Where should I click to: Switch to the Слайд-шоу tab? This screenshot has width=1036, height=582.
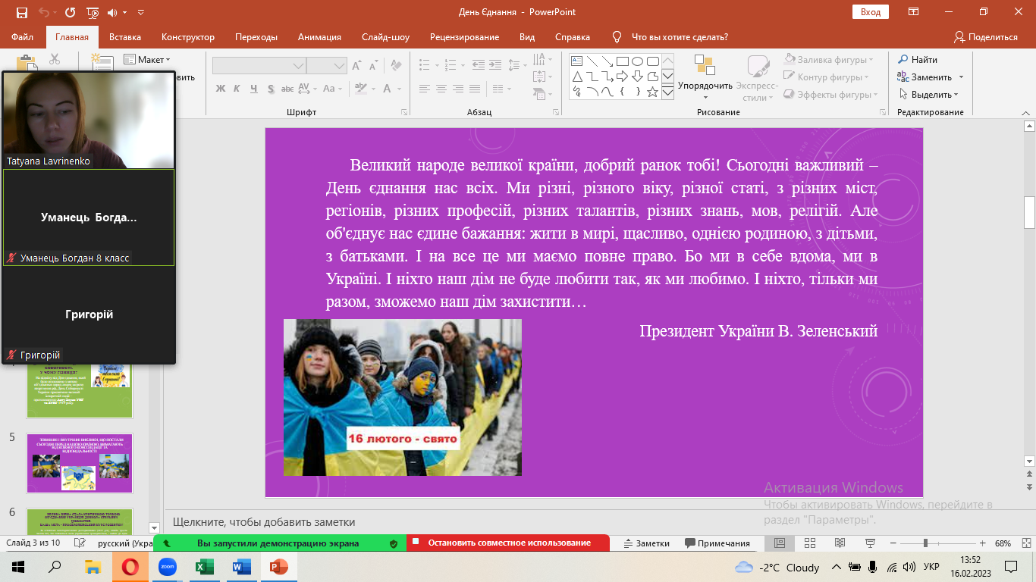pyautogui.click(x=385, y=37)
